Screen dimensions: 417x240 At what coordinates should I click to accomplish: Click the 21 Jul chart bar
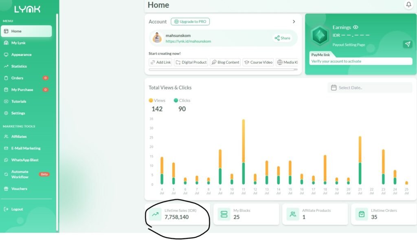coord(360,161)
